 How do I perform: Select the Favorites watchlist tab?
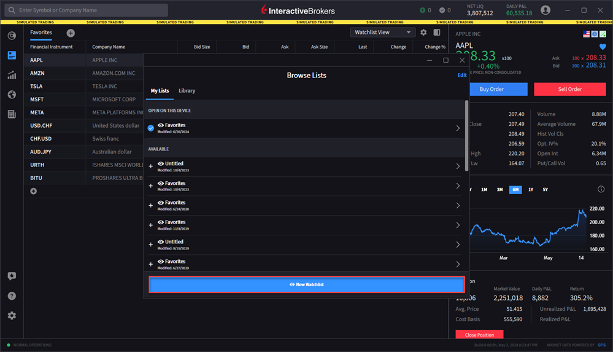[x=41, y=33]
